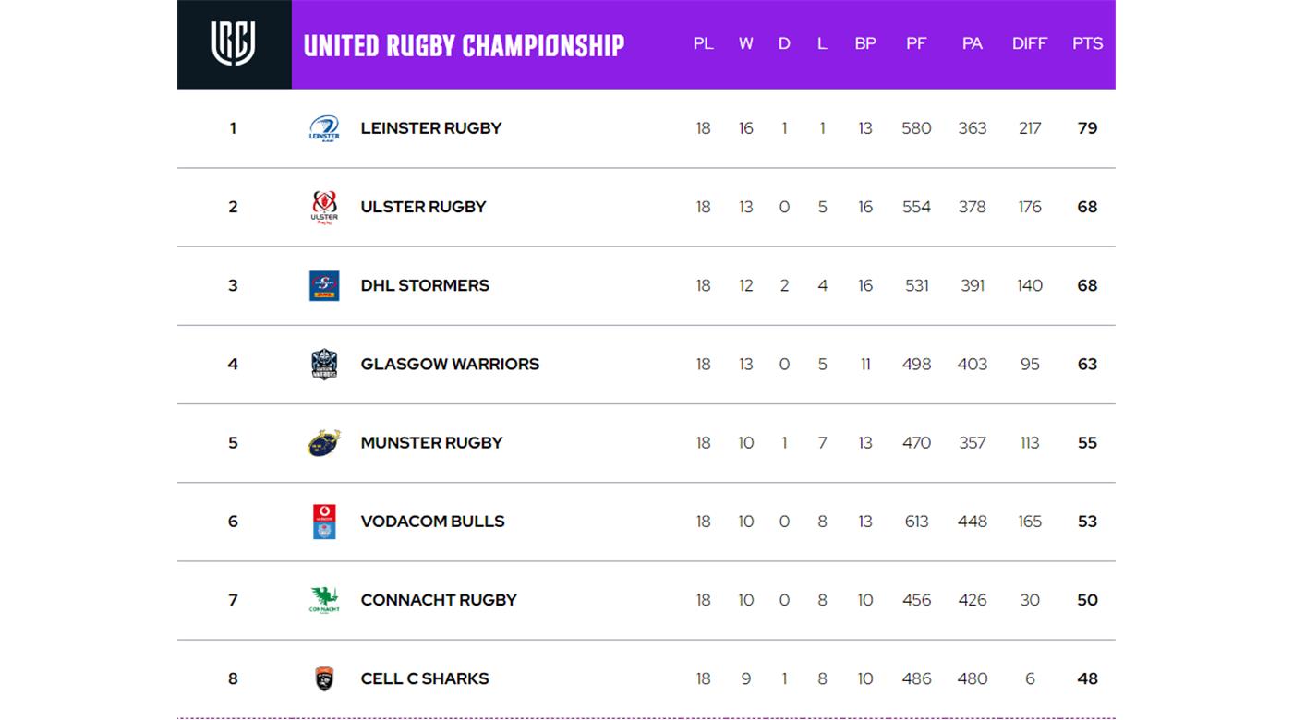Click the Connacht Rugby team crest

point(324,600)
